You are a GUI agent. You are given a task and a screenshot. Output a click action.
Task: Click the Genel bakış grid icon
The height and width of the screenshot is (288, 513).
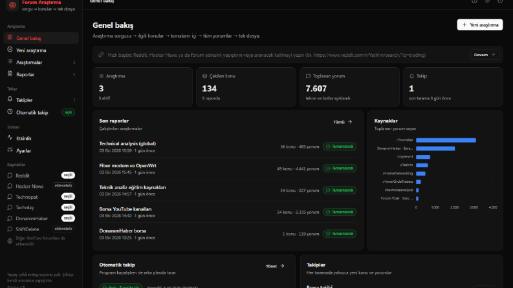[x=10, y=37]
